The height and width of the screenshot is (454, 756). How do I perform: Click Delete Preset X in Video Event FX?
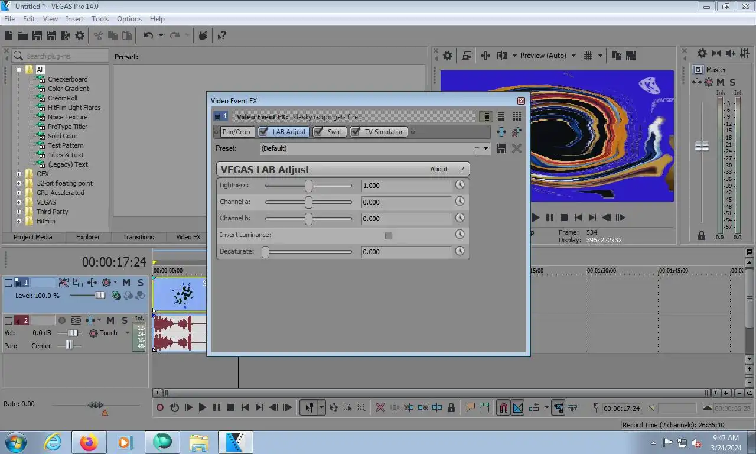coord(517,148)
